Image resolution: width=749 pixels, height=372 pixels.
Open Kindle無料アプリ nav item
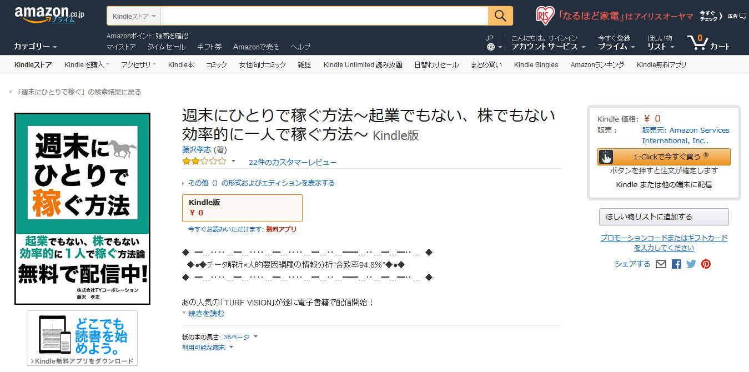(661, 65)
